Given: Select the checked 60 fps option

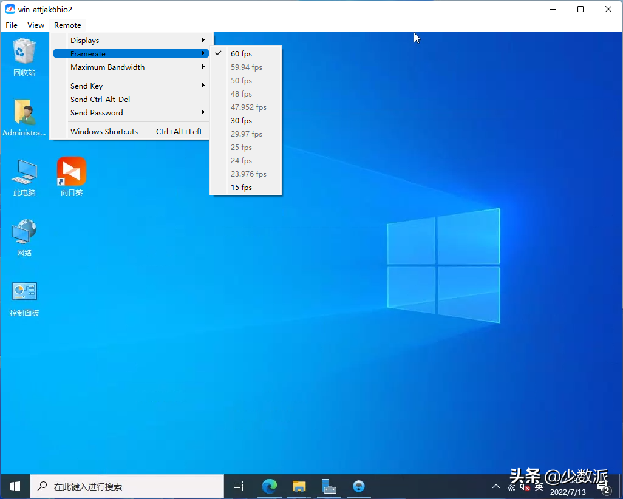Looking at the screenshot, I should tap(241, 54).
